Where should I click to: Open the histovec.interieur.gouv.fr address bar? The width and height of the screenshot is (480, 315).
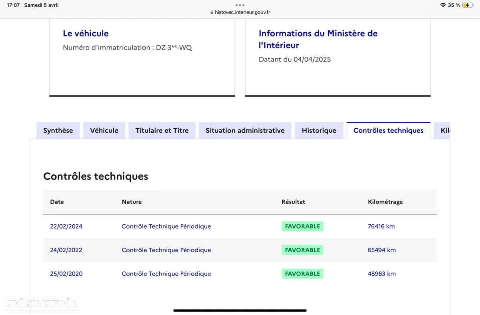[x=240, y=12]
